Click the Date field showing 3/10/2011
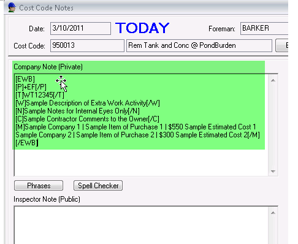Viewport: 298px width, 244px height. pos(80,28)
